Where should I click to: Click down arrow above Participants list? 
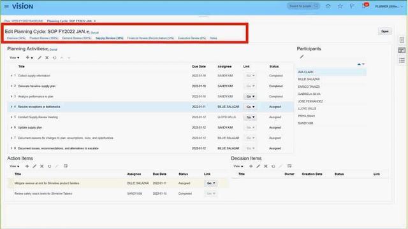pos(363,64)
